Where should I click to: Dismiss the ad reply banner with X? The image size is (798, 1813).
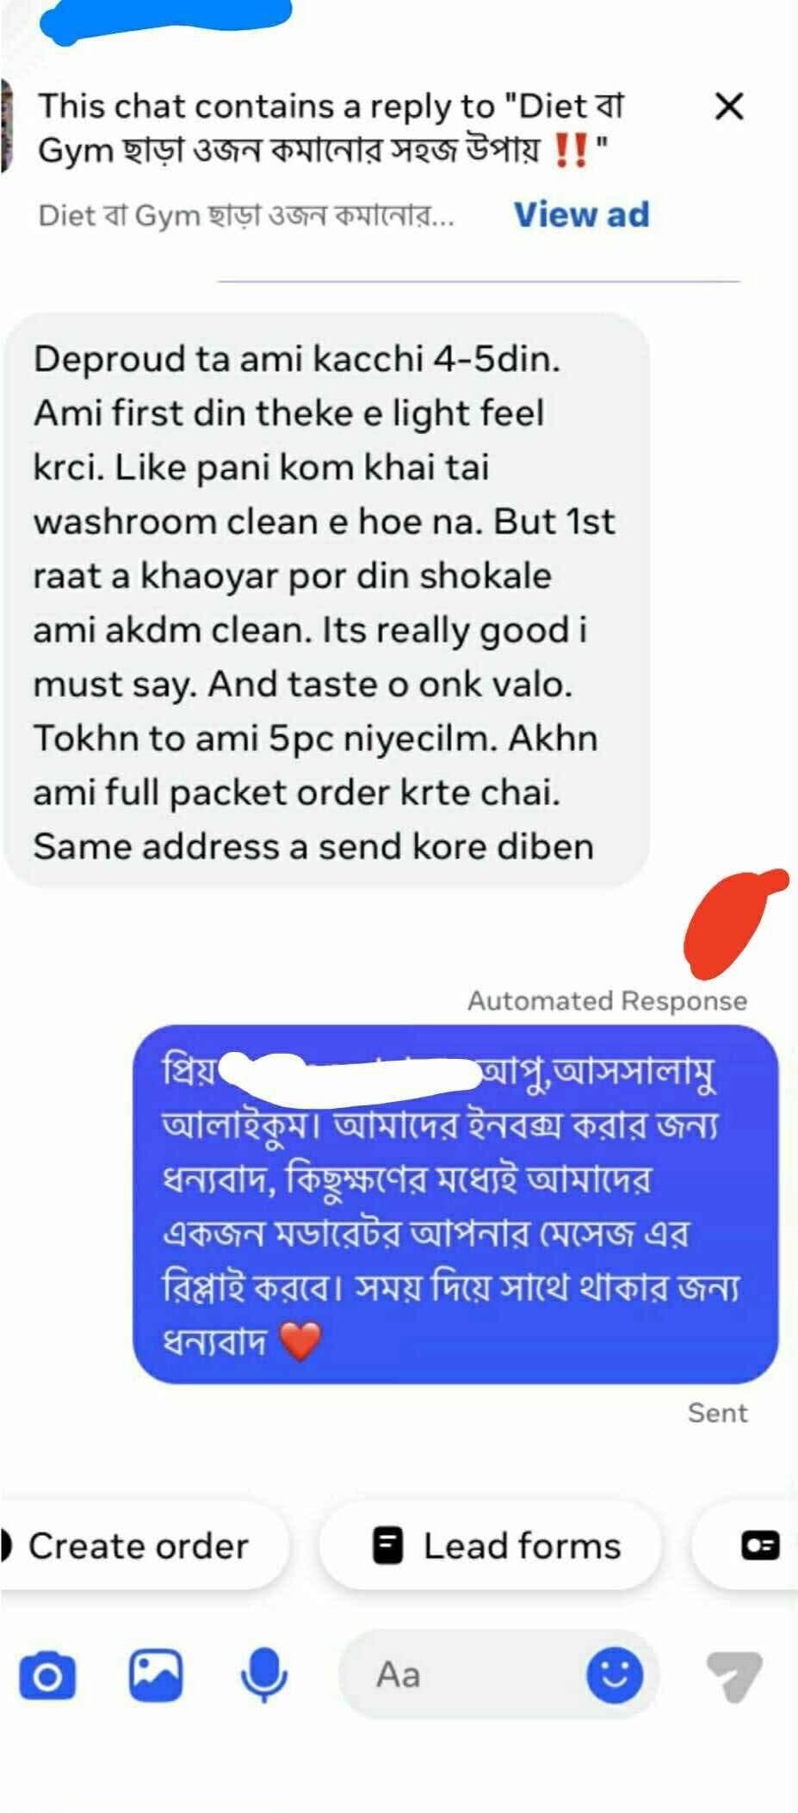(729, 107)
